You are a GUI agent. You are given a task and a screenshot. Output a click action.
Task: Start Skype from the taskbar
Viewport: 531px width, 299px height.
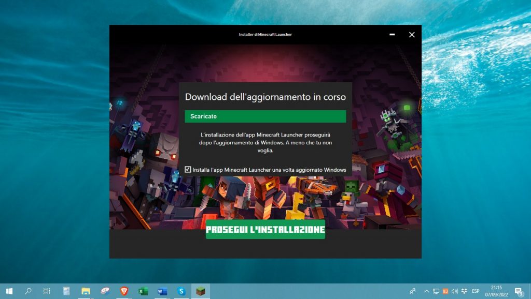click(181, 291)
